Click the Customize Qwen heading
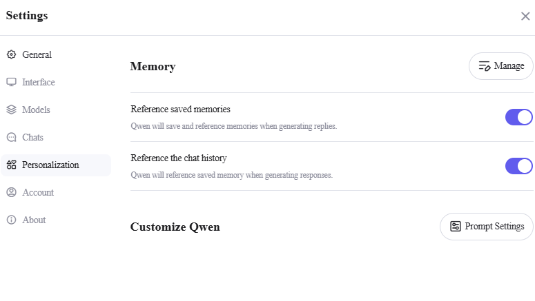535x301 pixels. 175,227
